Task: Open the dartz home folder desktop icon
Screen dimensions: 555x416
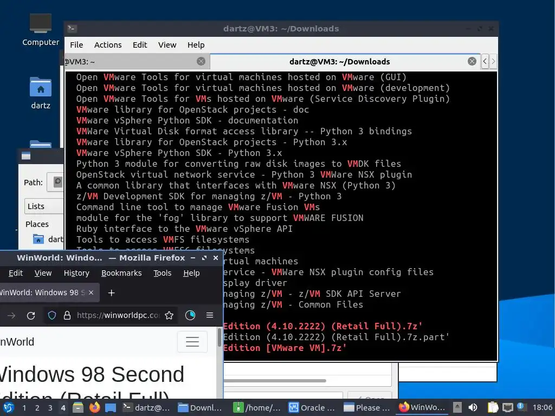Action: point(40,93)
